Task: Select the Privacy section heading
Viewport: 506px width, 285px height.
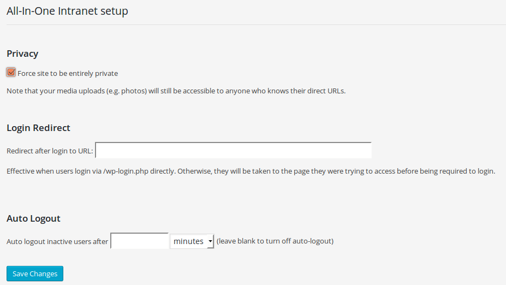Action: point(22,54)
